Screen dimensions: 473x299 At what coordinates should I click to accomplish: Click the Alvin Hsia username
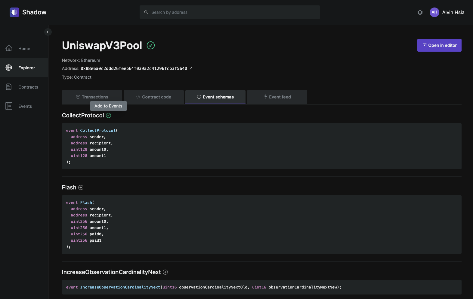(453, 12)
